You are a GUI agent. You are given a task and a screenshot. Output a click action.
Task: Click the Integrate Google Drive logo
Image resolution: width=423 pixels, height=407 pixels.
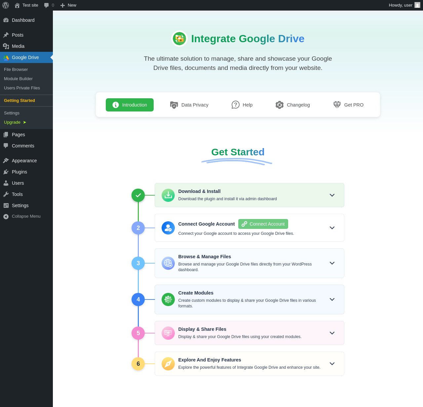[179, 39]
